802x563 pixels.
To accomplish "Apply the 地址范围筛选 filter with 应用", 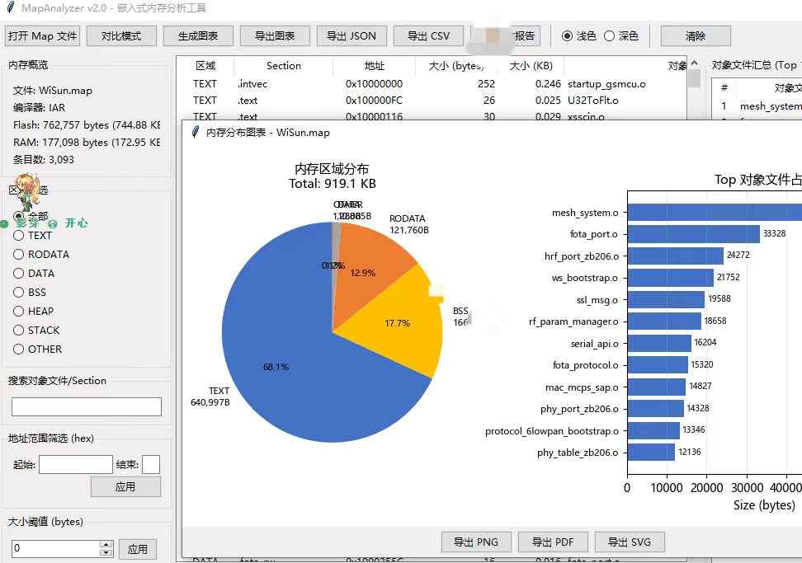I will coord(125,486).
